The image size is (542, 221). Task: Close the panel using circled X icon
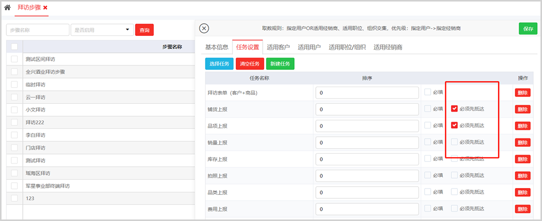(x=204, y=29)
